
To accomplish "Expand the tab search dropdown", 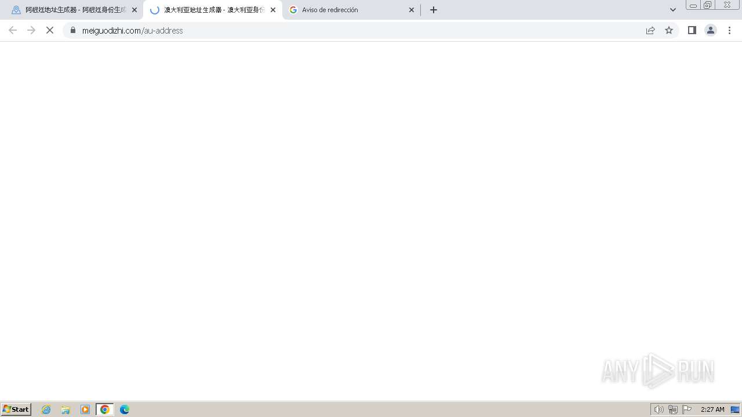I will (x=673, y=10).
